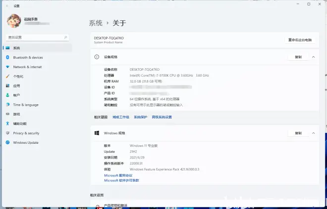Focus the 查找设置 search box
The height and width of the screenshot is (209, 327).
[x=38, y=38]
